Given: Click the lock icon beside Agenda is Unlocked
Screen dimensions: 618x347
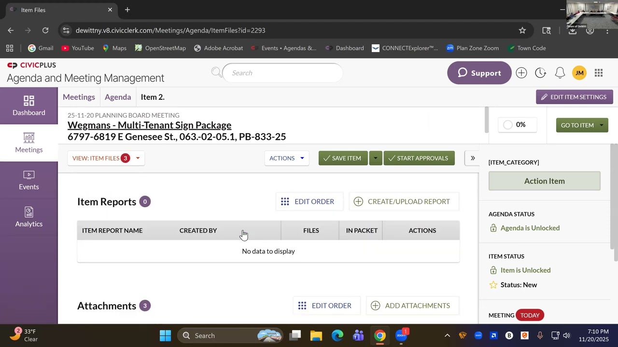Looking at the screenshot, I should click(x=493, y=228).
